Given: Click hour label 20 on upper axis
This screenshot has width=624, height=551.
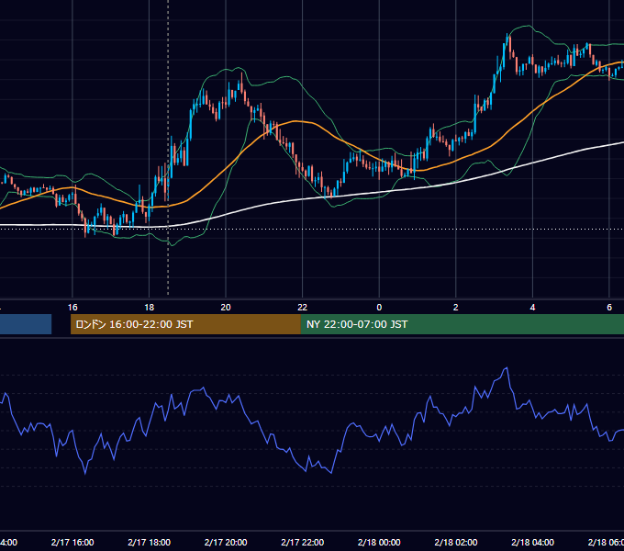Looking at the screenshot, I should tap(226, 308).
